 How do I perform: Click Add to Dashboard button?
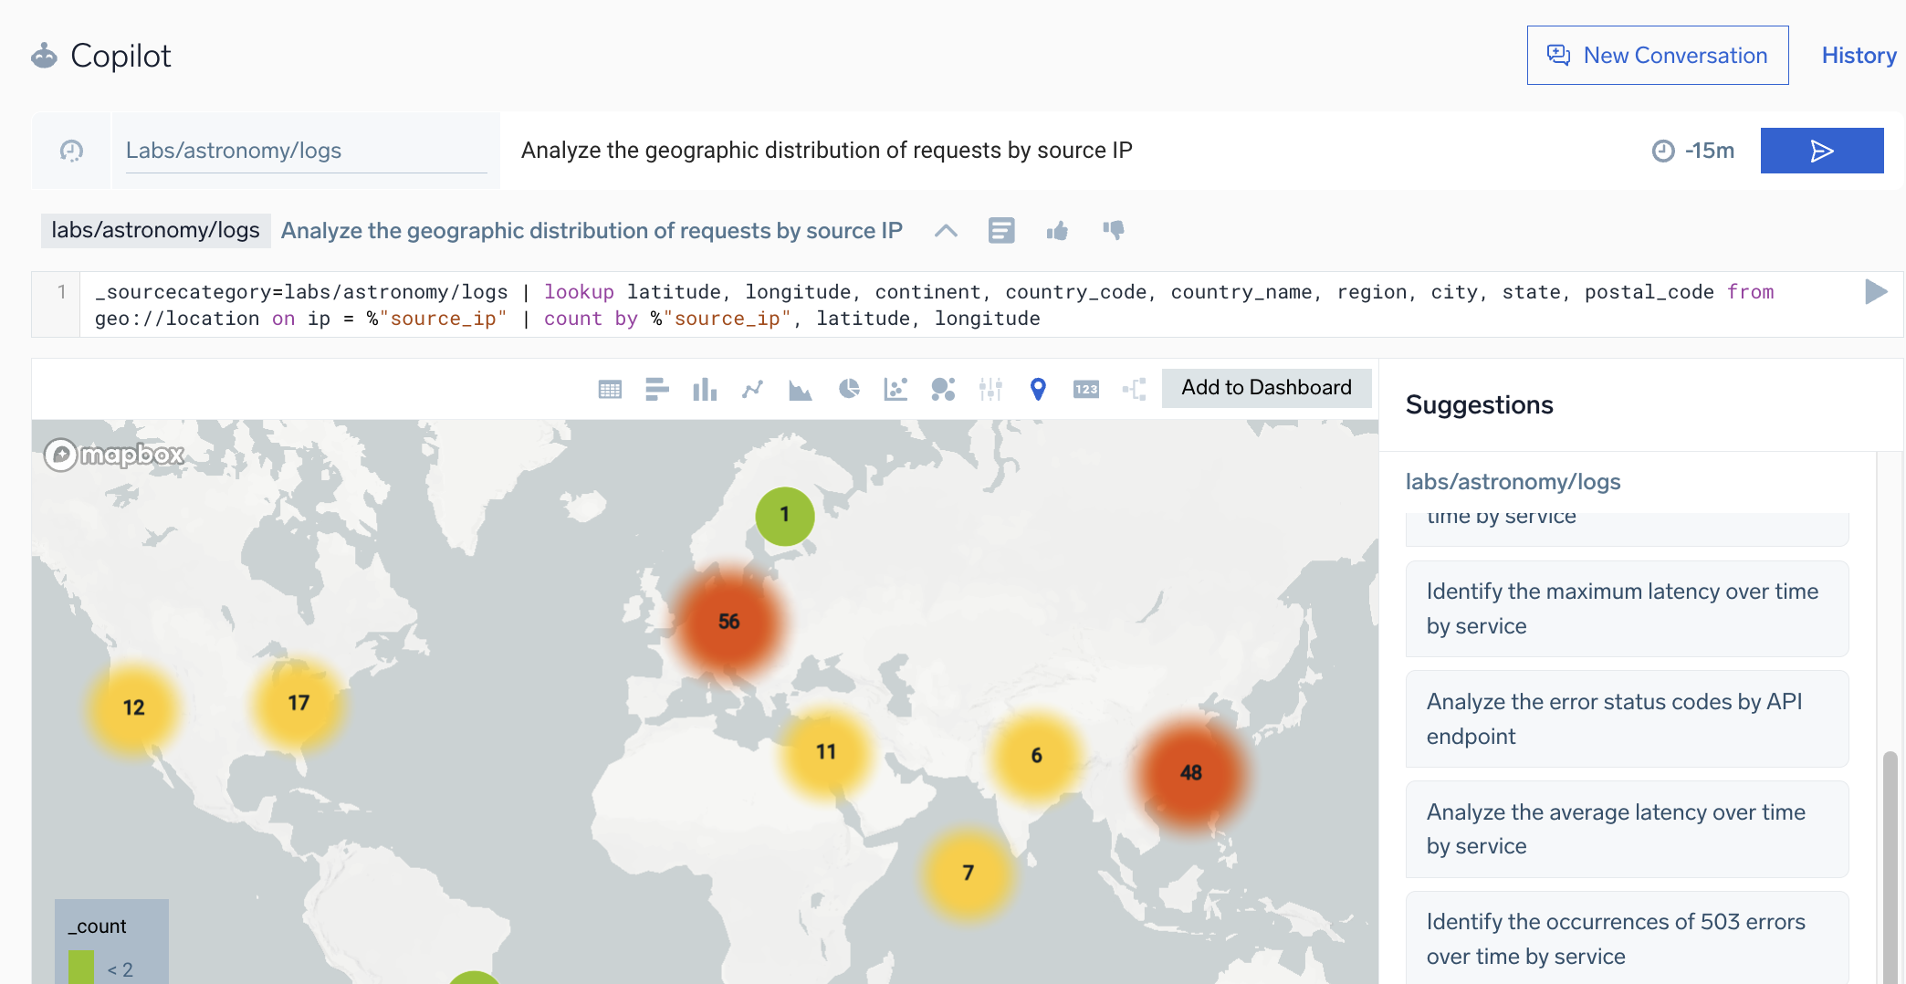point(1266,388)
